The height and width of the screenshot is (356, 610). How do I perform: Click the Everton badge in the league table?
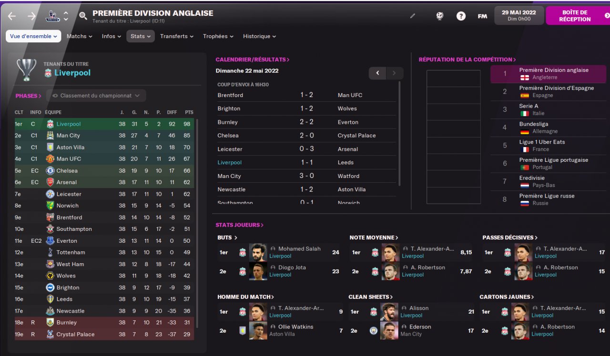(50, 241)
